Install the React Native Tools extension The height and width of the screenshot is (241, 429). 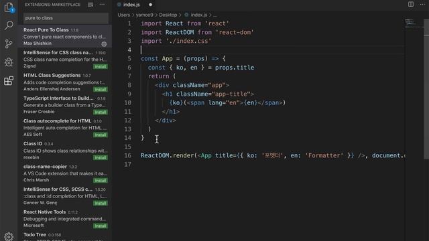[101, 226]
